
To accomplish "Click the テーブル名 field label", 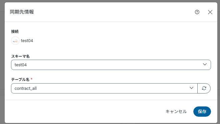I will tap(20, 80).
